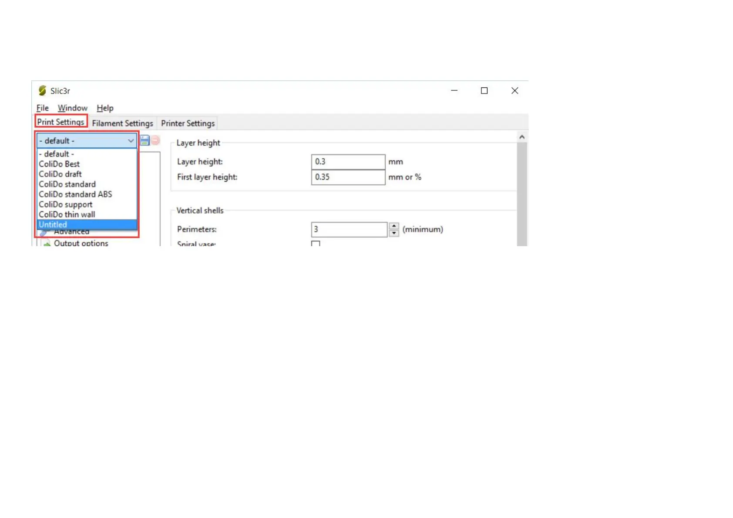Switch to the Print Settings tab
Screen dimensions: 733x518
61,122
